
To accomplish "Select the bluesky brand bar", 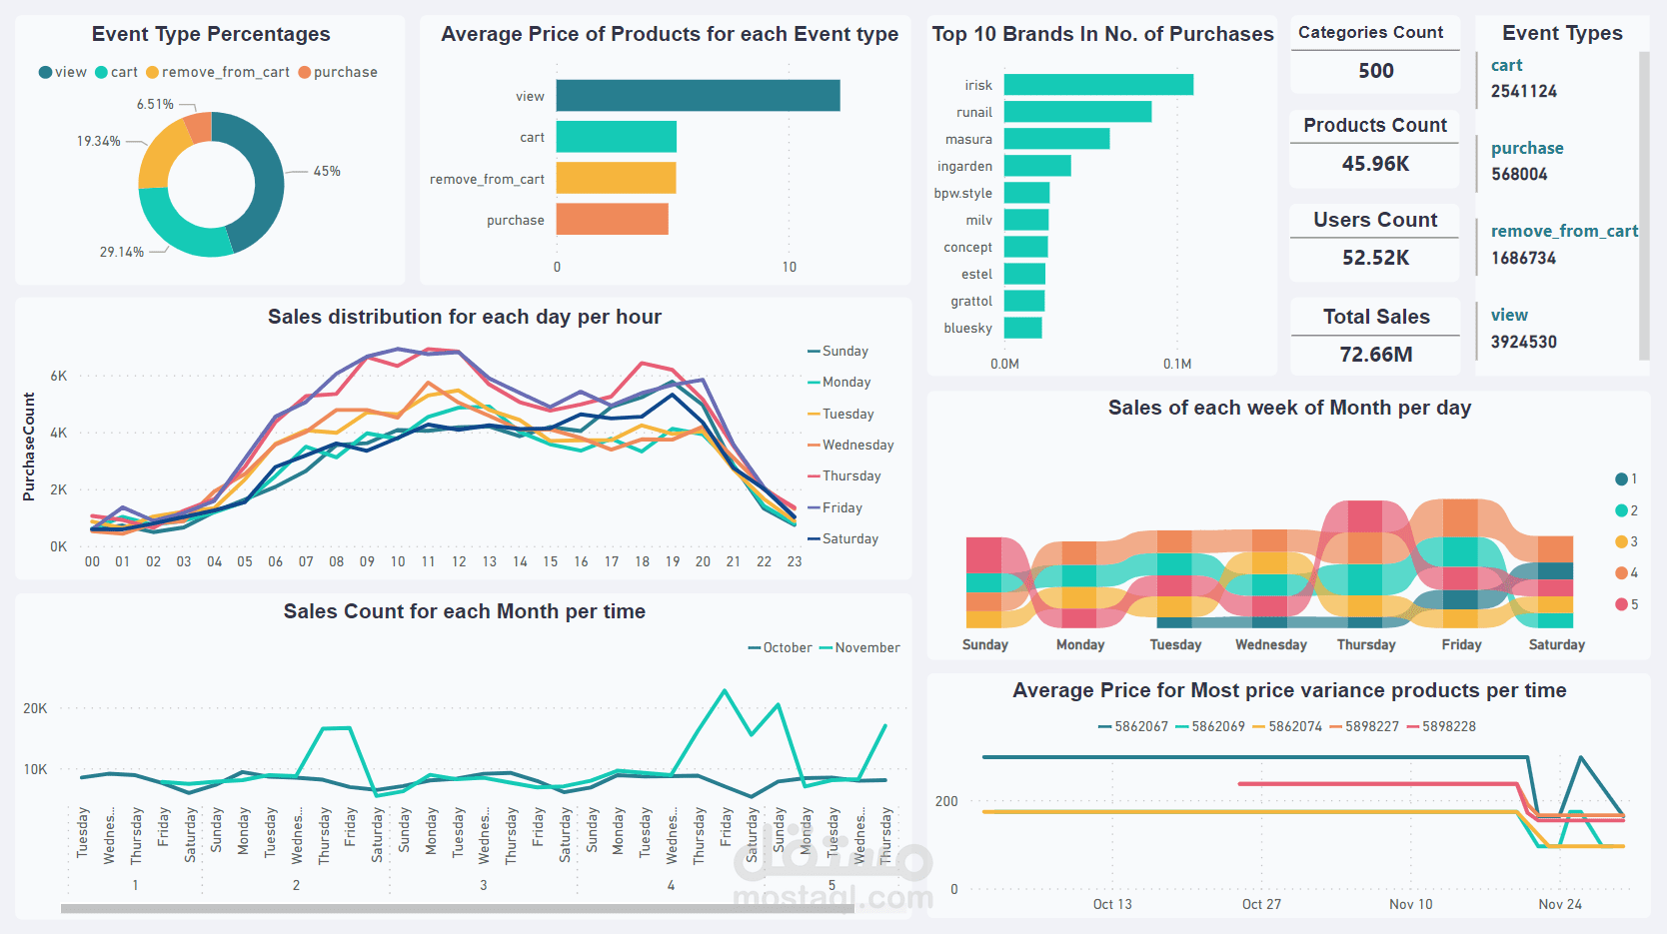I will pos(1023,328).
